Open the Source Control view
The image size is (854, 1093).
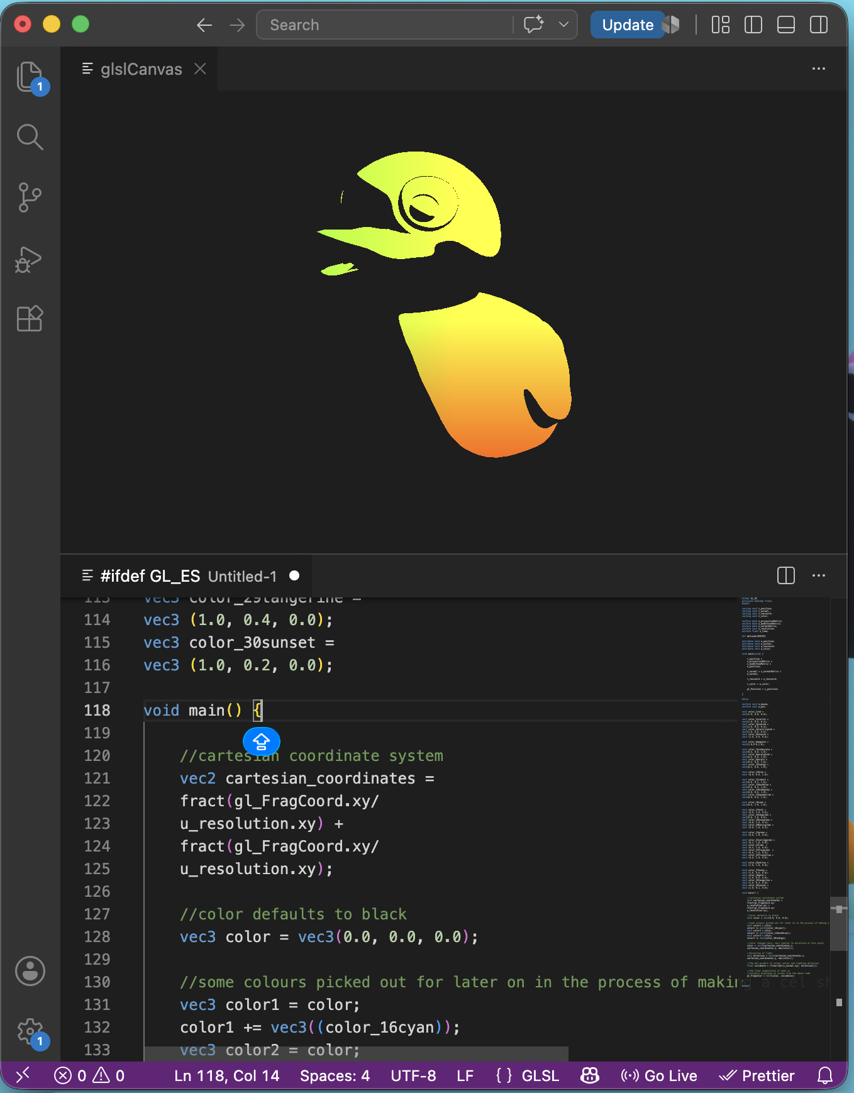click(30, 197)
